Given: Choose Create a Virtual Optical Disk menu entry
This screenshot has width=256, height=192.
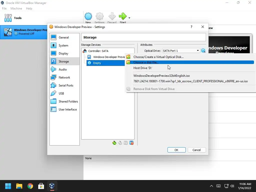Looking at the screenshot, I should (190, 57).
